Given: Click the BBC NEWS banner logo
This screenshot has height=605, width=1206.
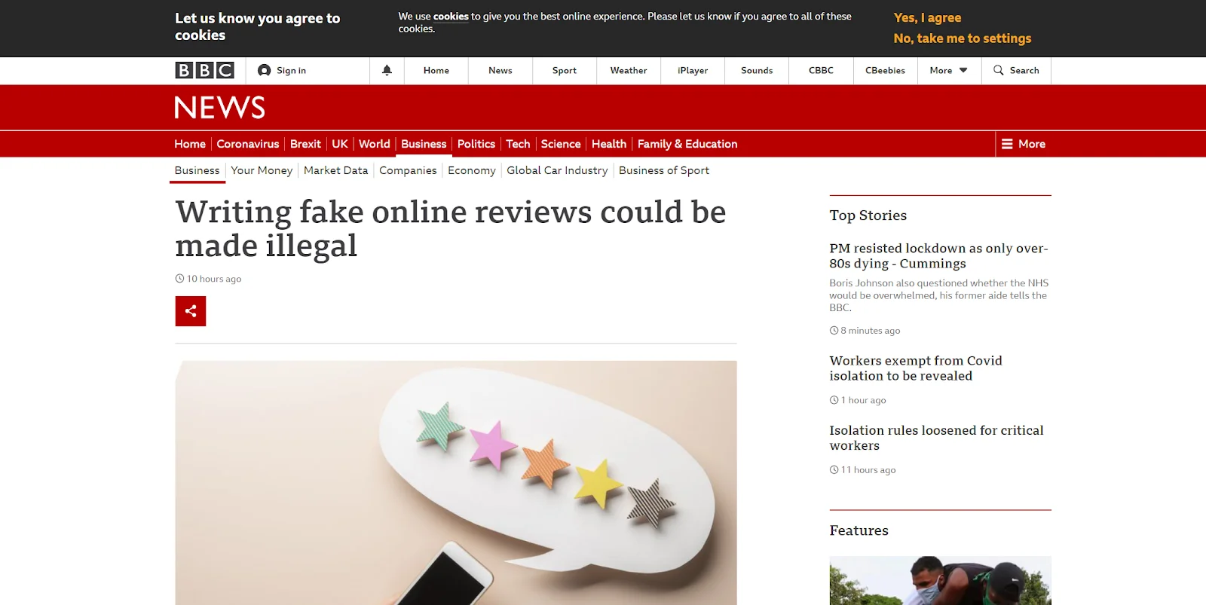Looking at the screenshot, I should click(220, 108).
